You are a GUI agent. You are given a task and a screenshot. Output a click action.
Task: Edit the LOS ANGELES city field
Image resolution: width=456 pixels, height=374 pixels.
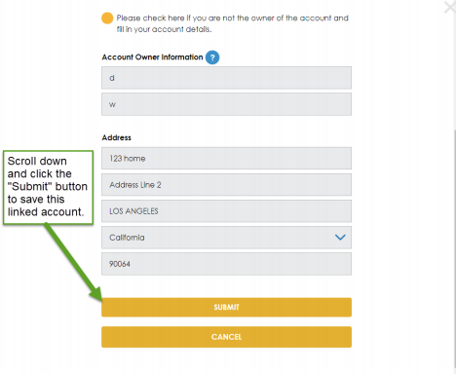226,211
